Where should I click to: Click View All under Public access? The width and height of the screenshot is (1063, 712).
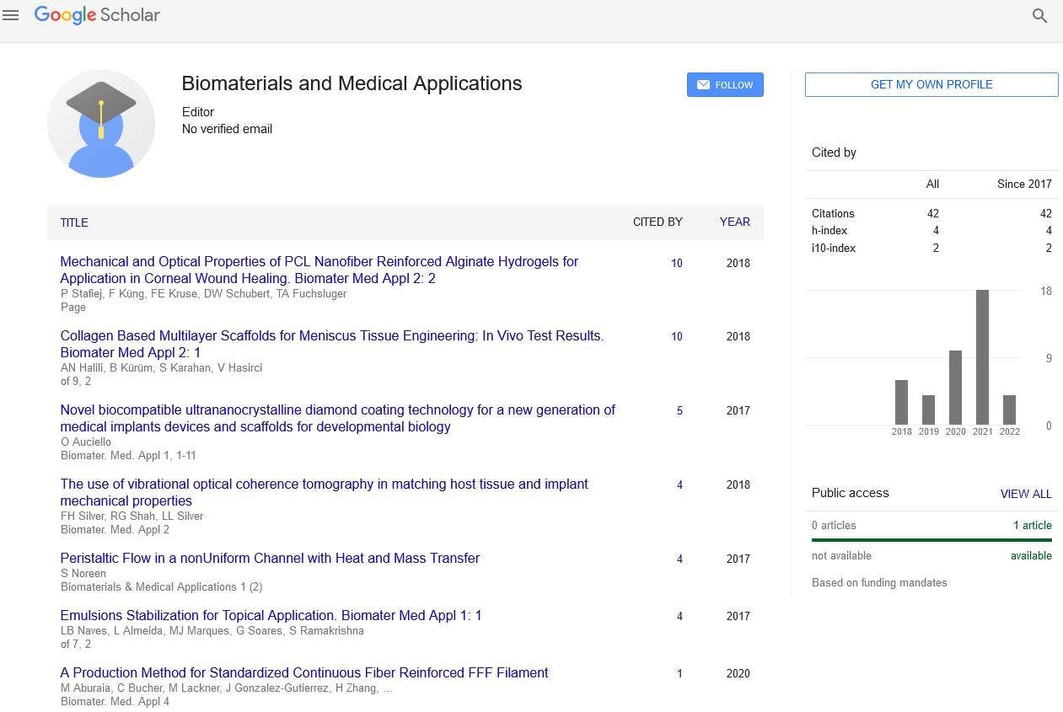(1026, 494)
